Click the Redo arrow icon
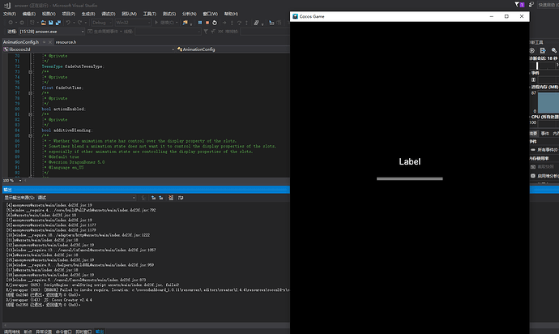This screenshot has width=559, height=334. (x=79, y=23)
